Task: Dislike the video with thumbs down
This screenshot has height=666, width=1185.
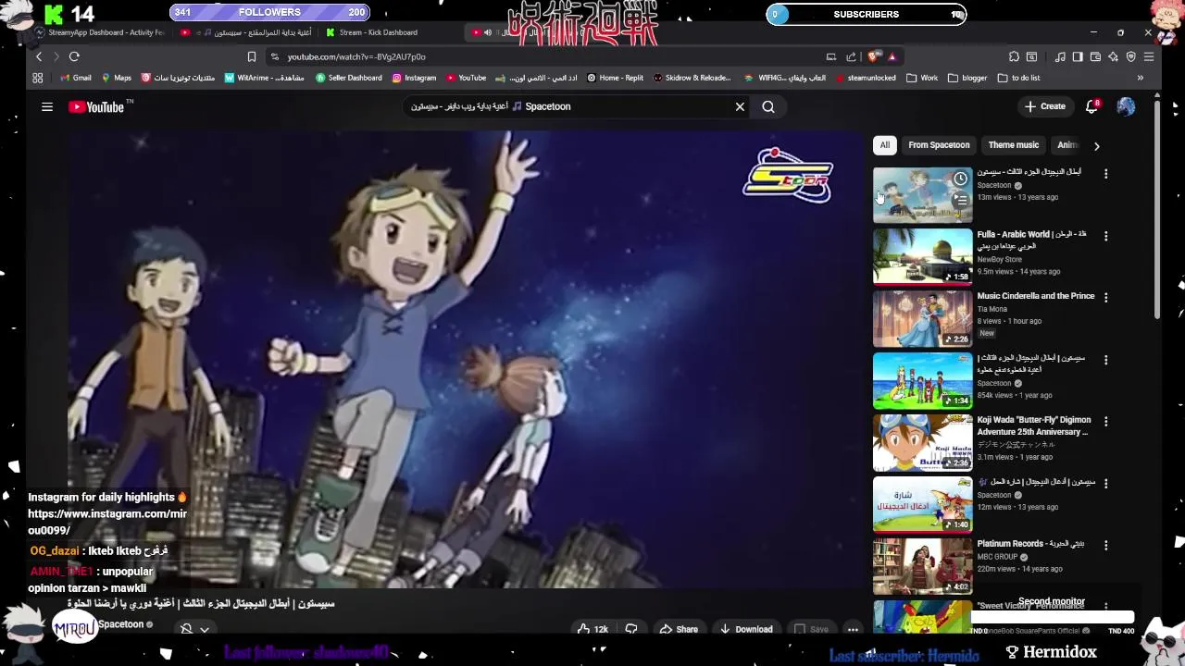Action: [631, 629]
